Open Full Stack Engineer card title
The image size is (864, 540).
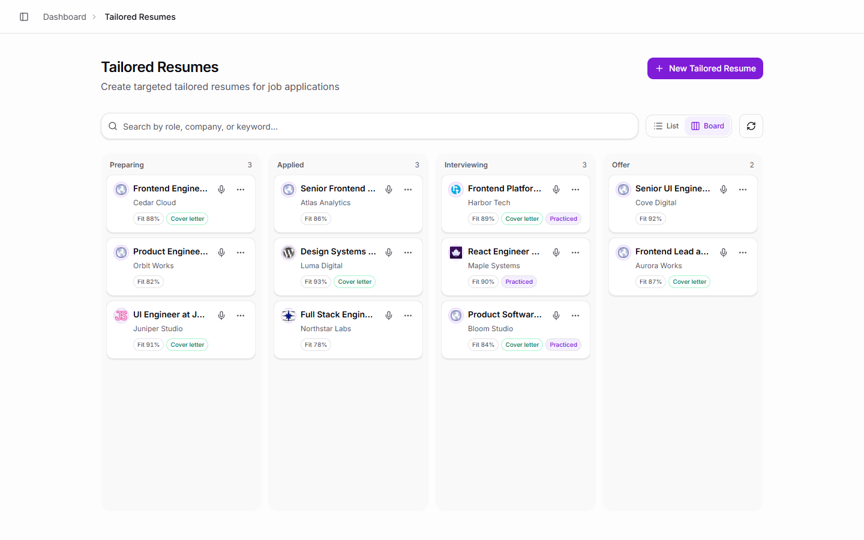(337, 314)
